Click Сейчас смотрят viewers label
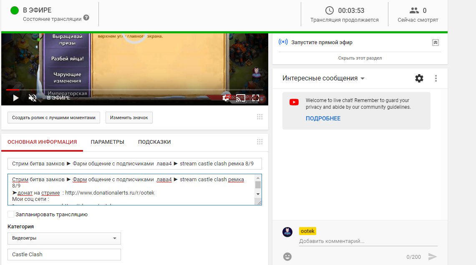 pos(418,20)
